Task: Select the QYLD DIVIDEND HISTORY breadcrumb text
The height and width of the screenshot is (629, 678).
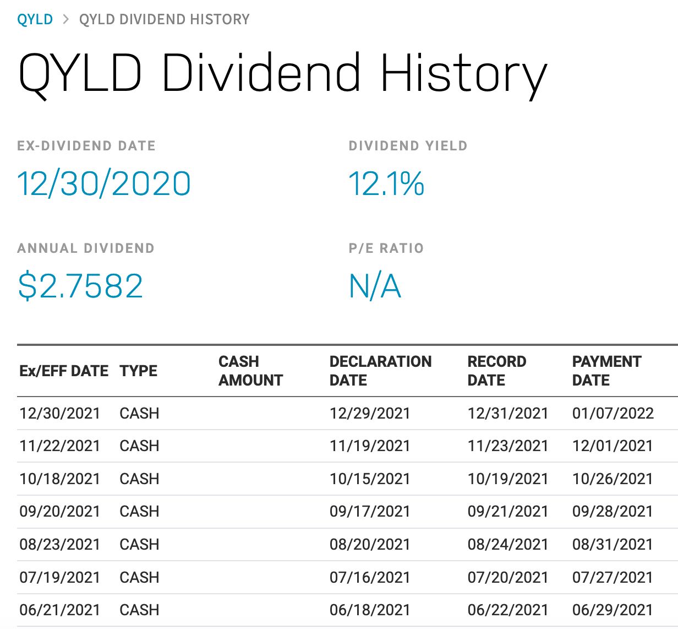Action: coord(164,20)
